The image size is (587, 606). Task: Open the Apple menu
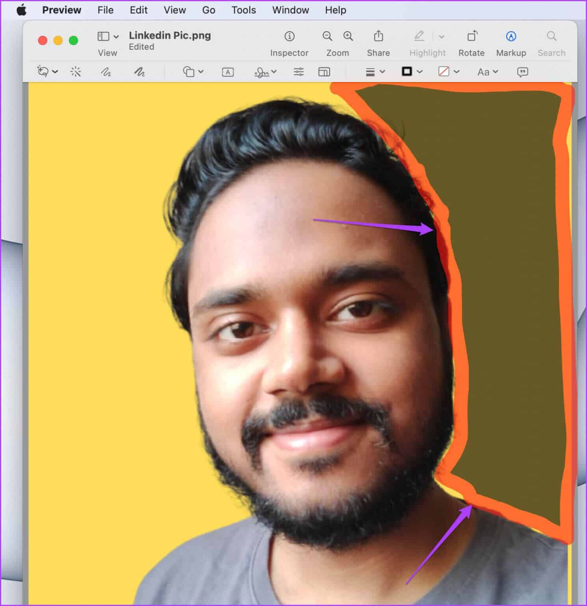tap(21, 10)
